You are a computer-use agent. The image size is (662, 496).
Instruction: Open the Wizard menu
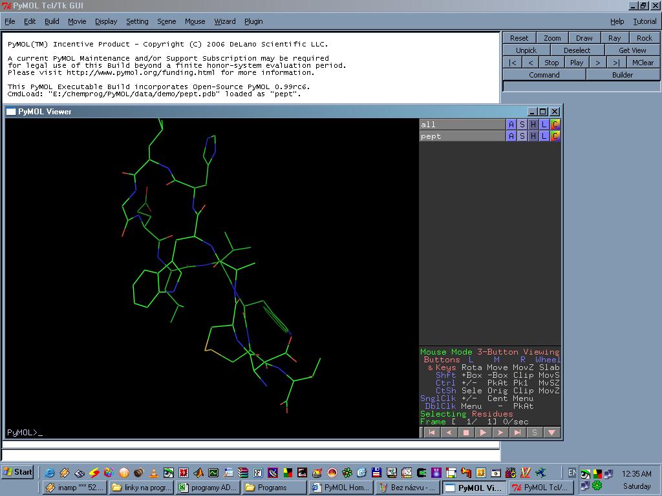click(x=224, y=21)
